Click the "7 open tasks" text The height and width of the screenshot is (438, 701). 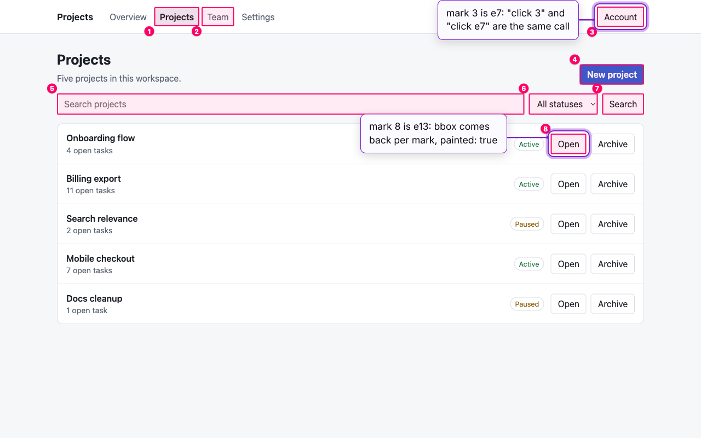89,270
